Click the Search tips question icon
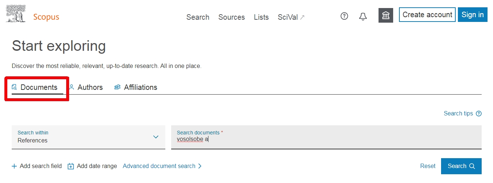This screenshot has height=183, width=493. [479, 114]
